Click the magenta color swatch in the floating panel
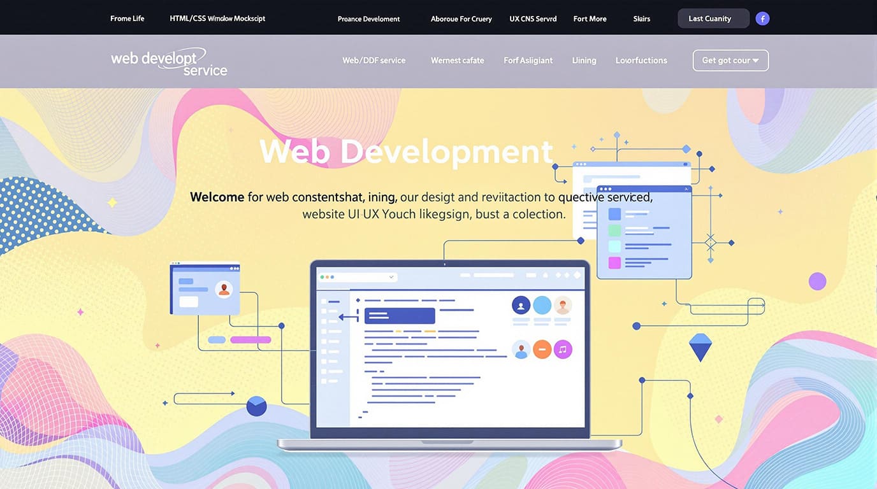This screenshot has height=489, width=877. 614,262
